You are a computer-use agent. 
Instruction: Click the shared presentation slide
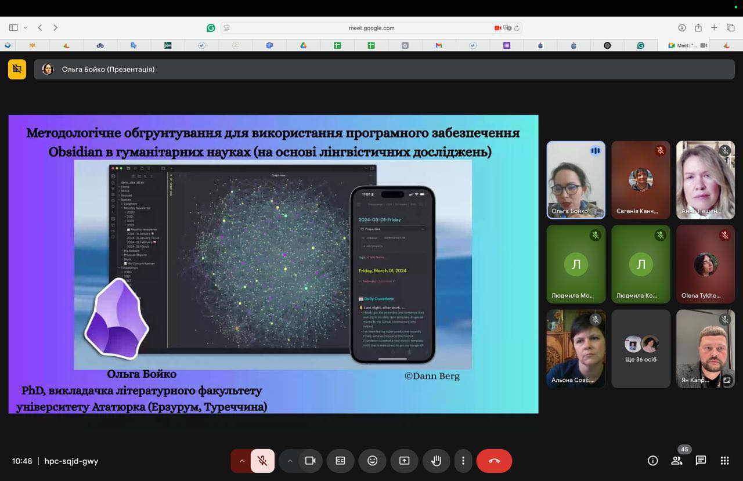click(x=273, y=264)
